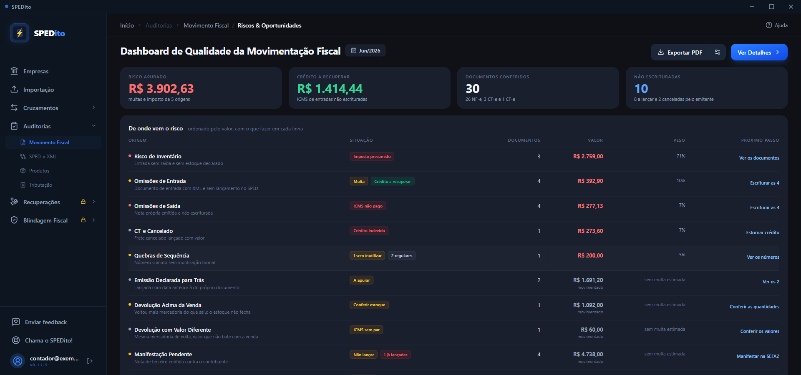Click the lock icon beside Blindagem Fiscal
Image resolution: width=801 pixels, height=375 pixels.
tap(83, 220)
